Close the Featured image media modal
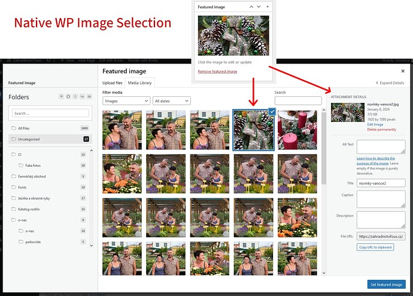The height and width of the screenshot is (296, 413). pos(403,71)
